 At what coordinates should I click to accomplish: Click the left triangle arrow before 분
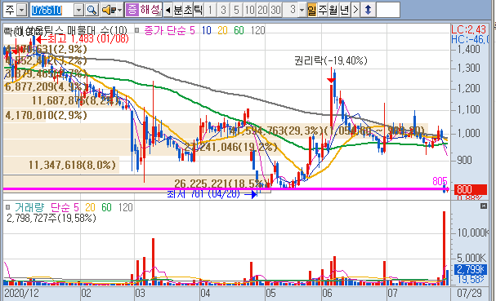tap(168, 10)
